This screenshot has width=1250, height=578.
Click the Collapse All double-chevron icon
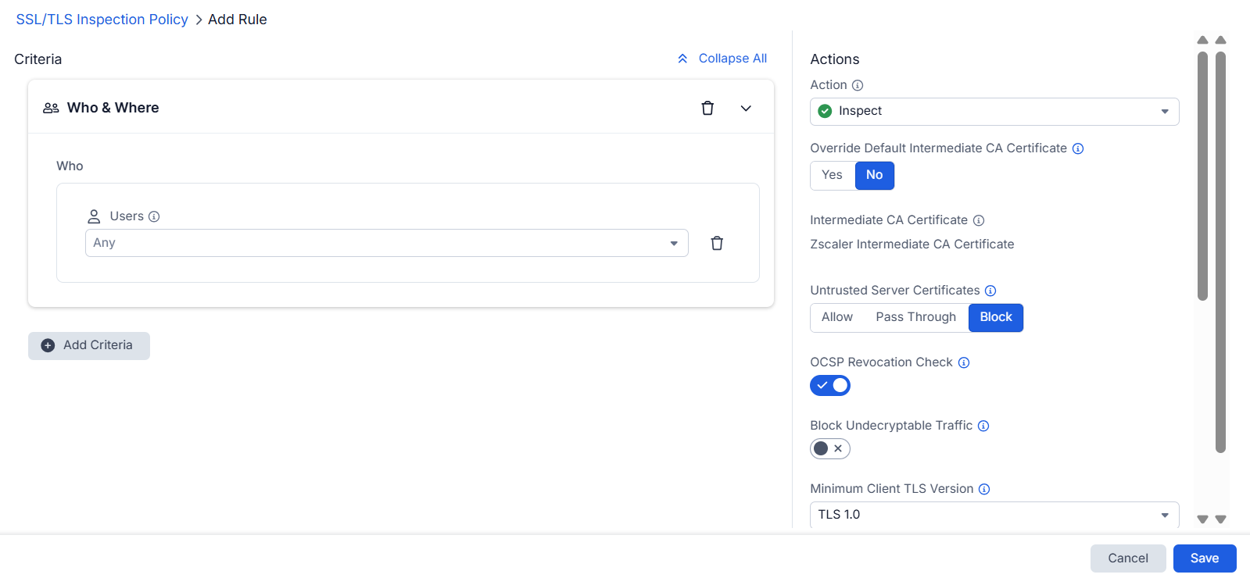[x=682, y=59]
